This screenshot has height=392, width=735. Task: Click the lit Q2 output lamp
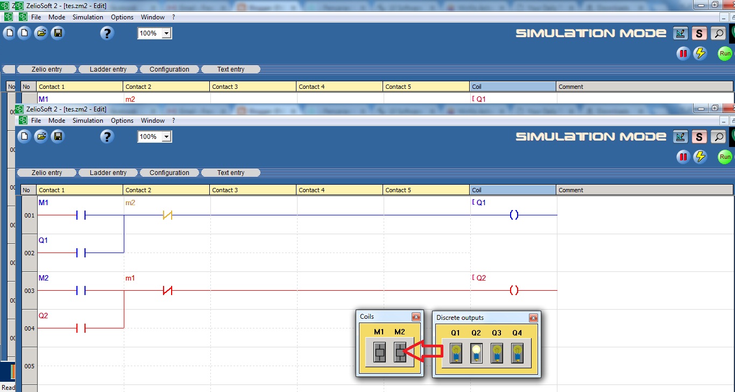pyautogui.click(x=476, y=353)
